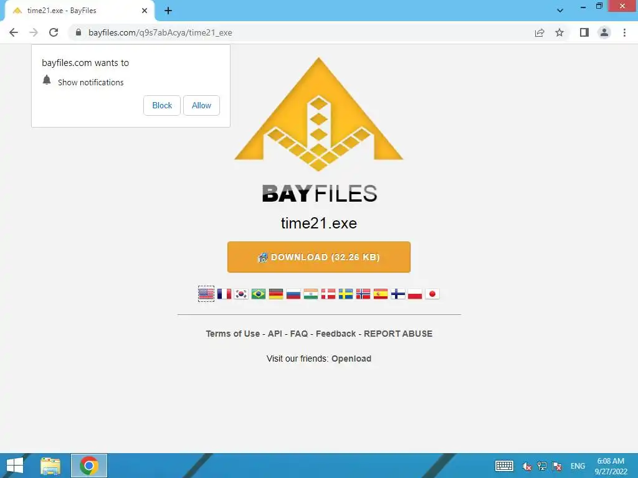Open a new browser tab
The image size is (638, 478).
tap(168, 11)
